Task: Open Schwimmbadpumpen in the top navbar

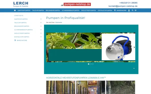Action: pyautogui.click(x=70, y=10)
